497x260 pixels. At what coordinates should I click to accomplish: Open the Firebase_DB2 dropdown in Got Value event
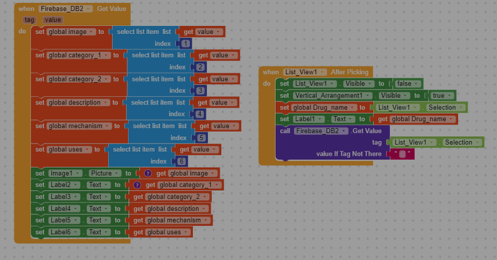tap(66, 9)
